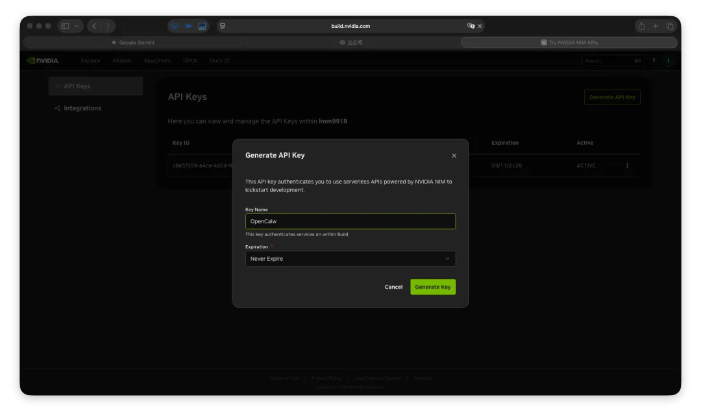Open the three-dot menu of ACTIVE key row
Viewport: 701px width, 419px height.
tap(627, 165)
